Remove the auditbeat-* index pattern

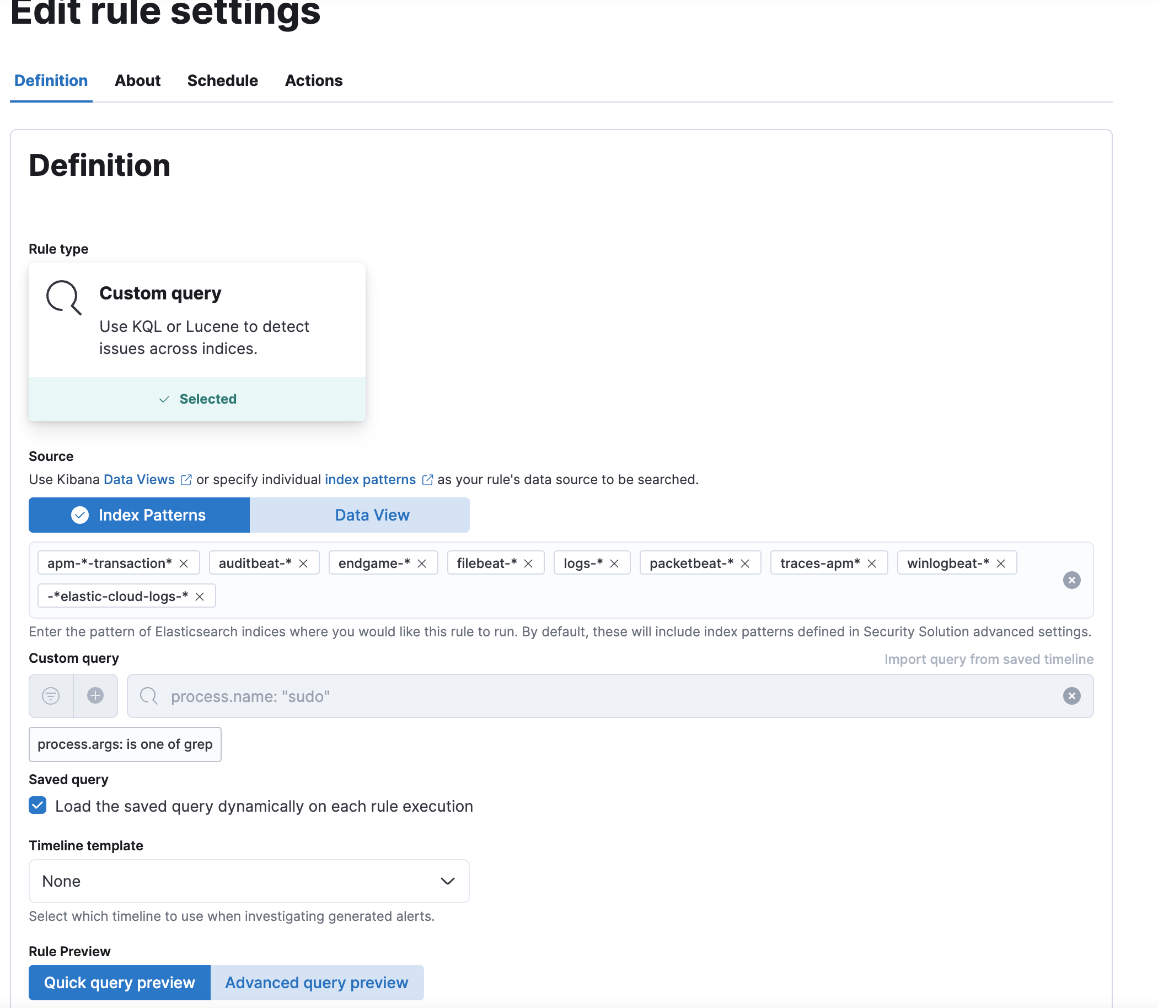click(x=303, y=563)
